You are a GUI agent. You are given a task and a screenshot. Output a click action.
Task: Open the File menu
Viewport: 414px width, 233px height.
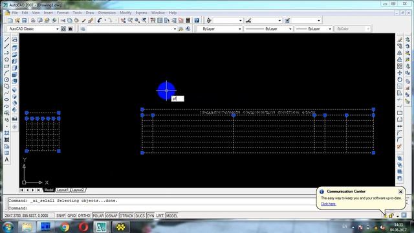15,13
